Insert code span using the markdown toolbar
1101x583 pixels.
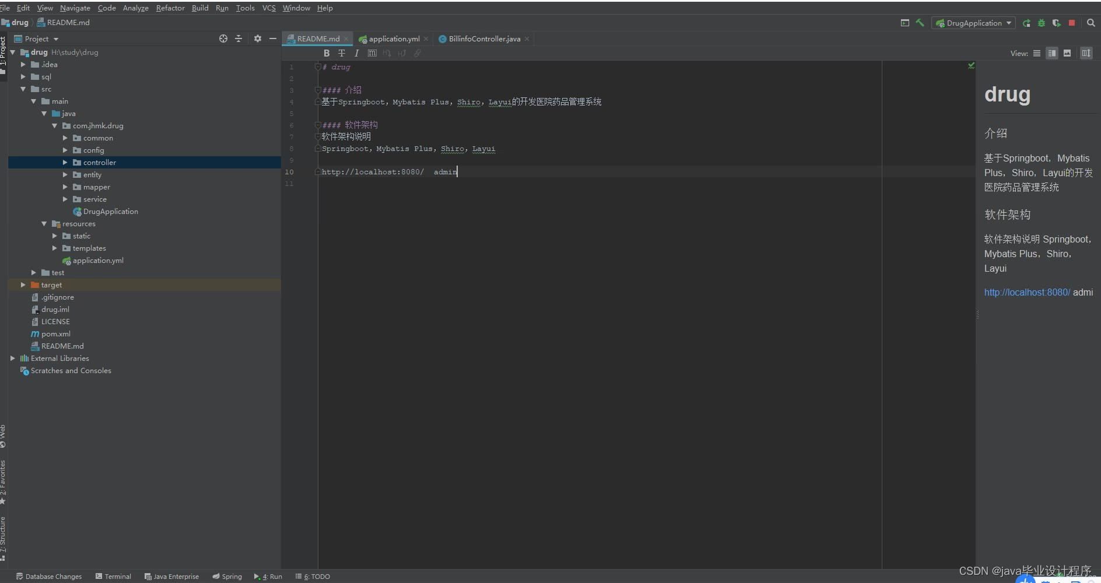pyautogui.click(x=372, y=53)
